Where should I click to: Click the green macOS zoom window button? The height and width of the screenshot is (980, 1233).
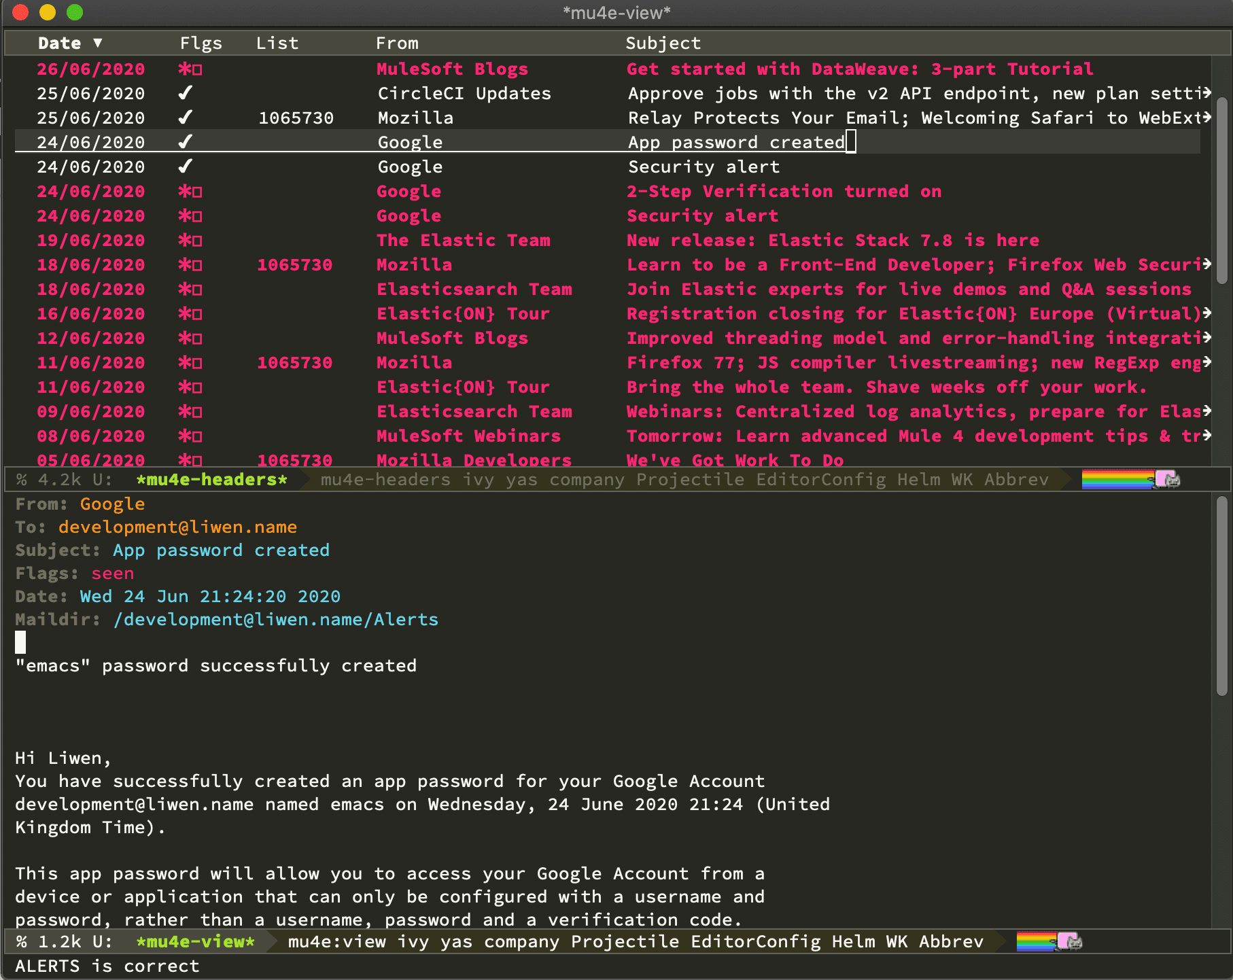point(75,12)
